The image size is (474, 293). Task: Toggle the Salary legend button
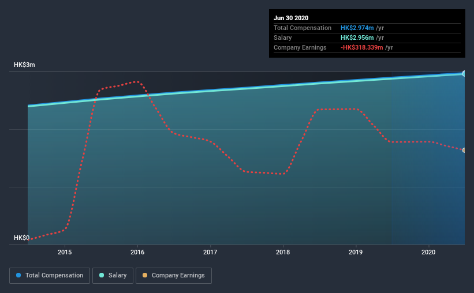(113, 276)
